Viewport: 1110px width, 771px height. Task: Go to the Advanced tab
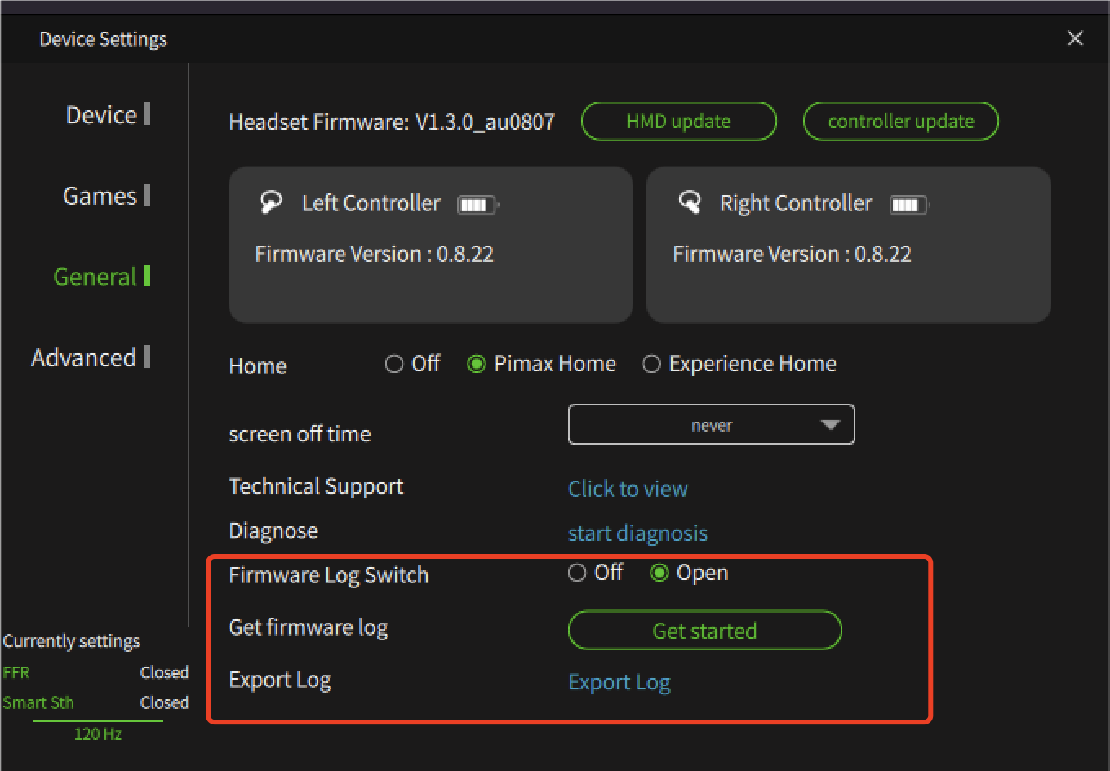point(91,357)
